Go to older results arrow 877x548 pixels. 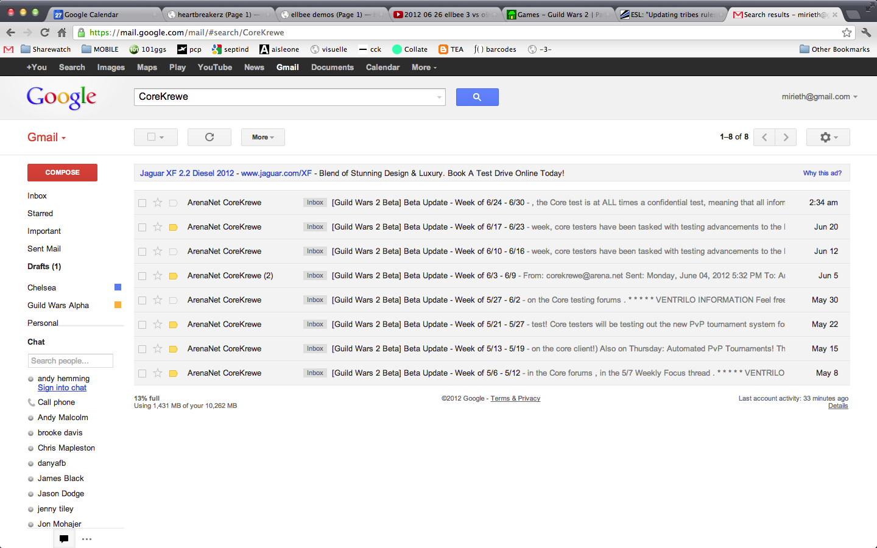pyautogui.click(x=786, y=137)
